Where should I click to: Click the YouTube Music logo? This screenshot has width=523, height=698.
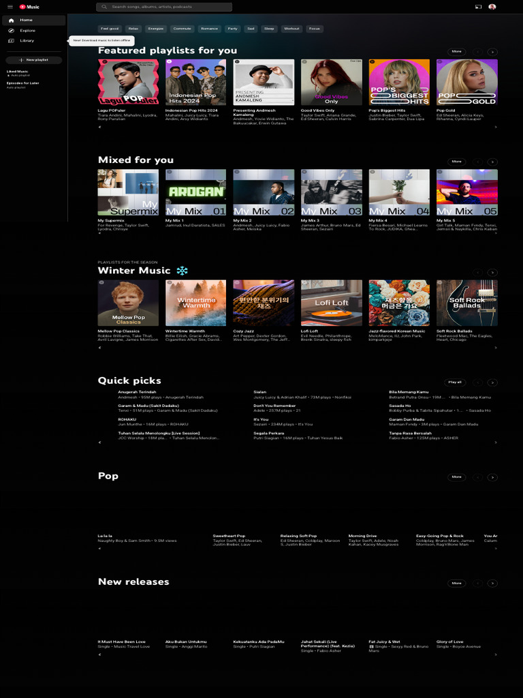pyautogui.click(x=29, y=7)
